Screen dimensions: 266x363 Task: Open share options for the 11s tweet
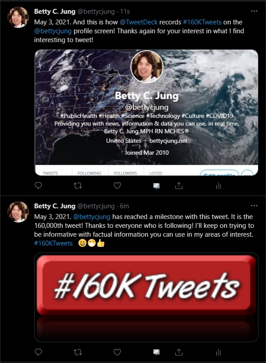pyautogui.click(x=179, y=186)
